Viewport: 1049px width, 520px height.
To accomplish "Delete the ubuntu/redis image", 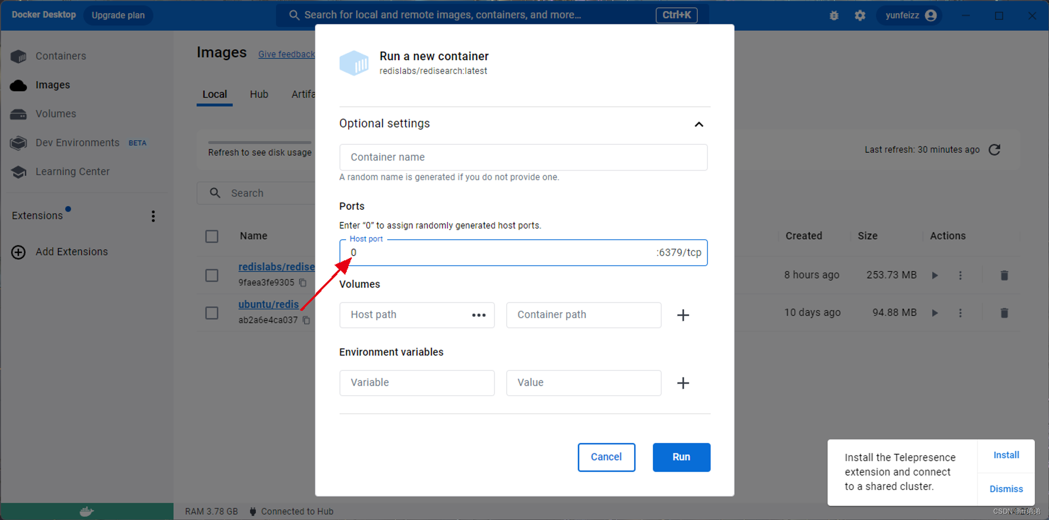I will coord(1004,313).
